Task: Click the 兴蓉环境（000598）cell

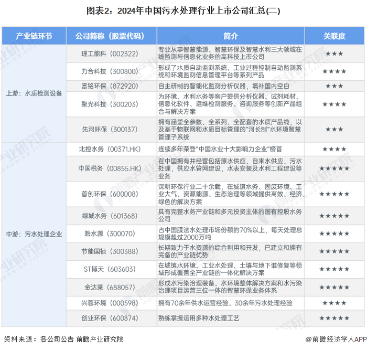Action: coord(111,303)
